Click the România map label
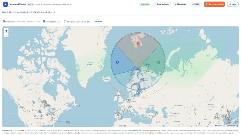241x135 pixels. [142, 108]
